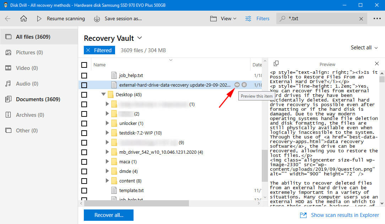The width and height of the screenshot is (385, 224).
Task: Toggle the select-all checkbox in Name header
Action: click(x=84, y=65)
